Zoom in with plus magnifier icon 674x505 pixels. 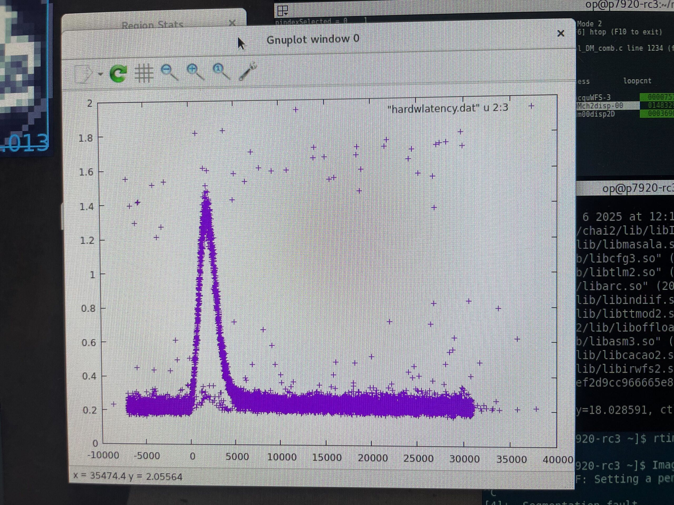(x=195, y=72)
